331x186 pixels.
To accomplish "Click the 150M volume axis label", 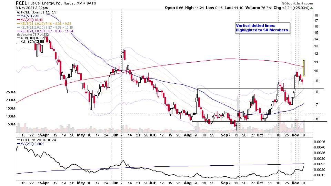I will point(10,108).
